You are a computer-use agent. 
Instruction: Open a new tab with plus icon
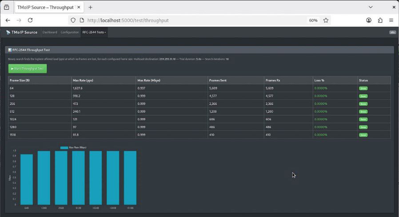(x=90, y=8)
